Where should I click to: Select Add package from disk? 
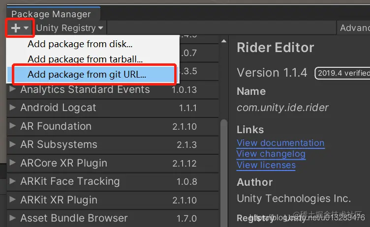(80, 44)
